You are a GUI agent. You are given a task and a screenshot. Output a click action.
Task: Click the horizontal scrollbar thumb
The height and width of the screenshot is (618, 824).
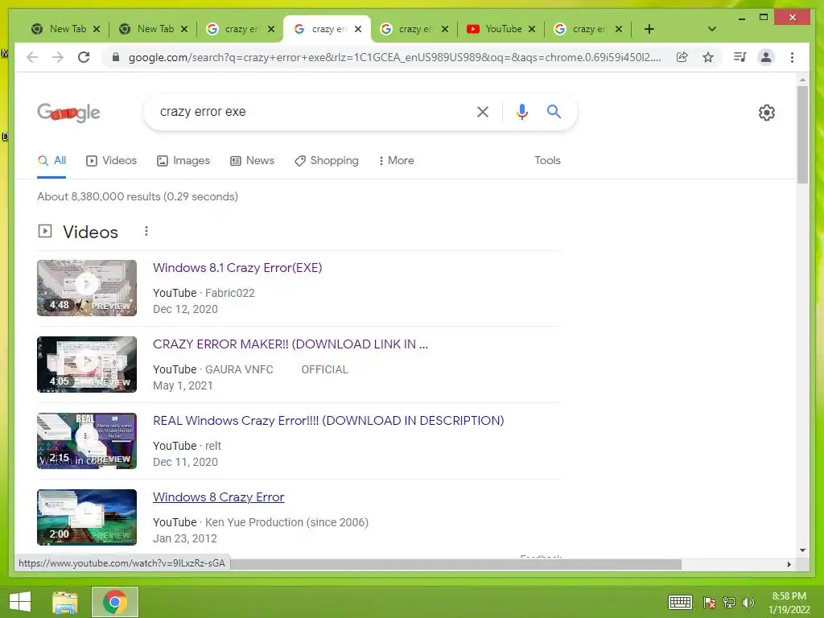pos(455,564)
